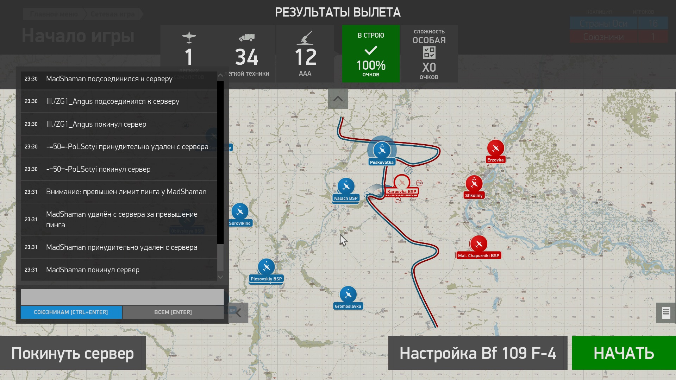
Task: Open the Сетевая игра breadcrumb tab
Action: 113,14
